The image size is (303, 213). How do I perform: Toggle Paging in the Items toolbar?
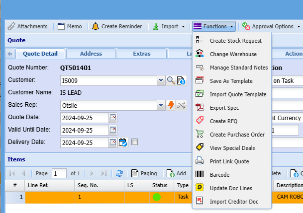pos(144,173)
